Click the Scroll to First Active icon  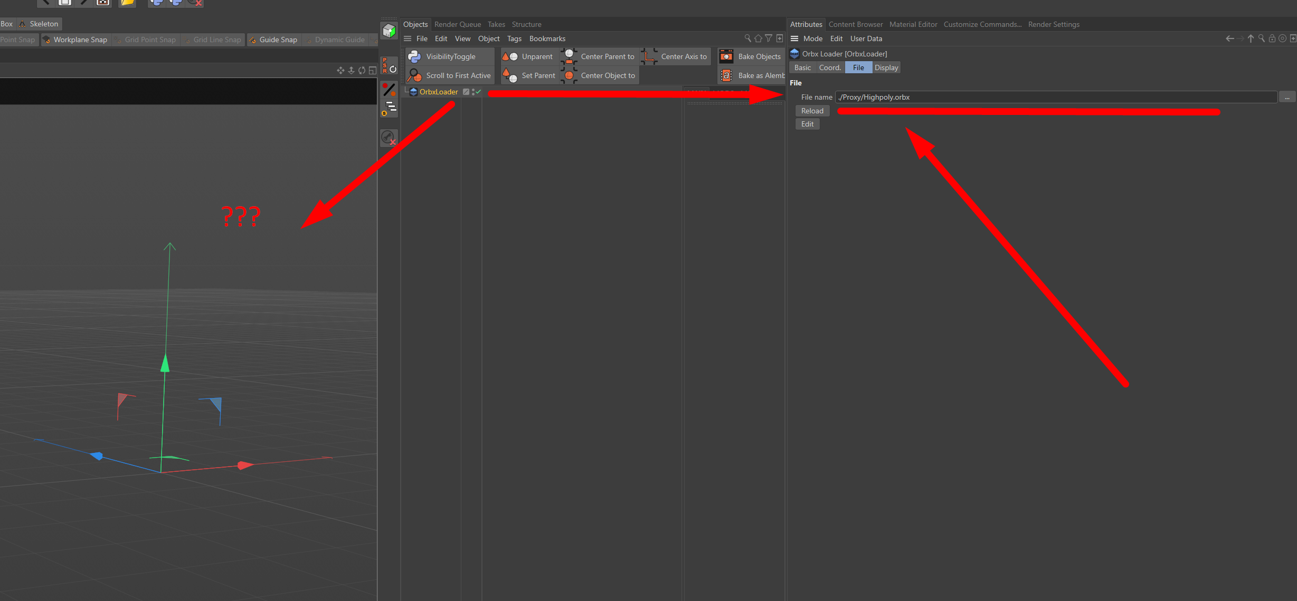coord(414,75)
